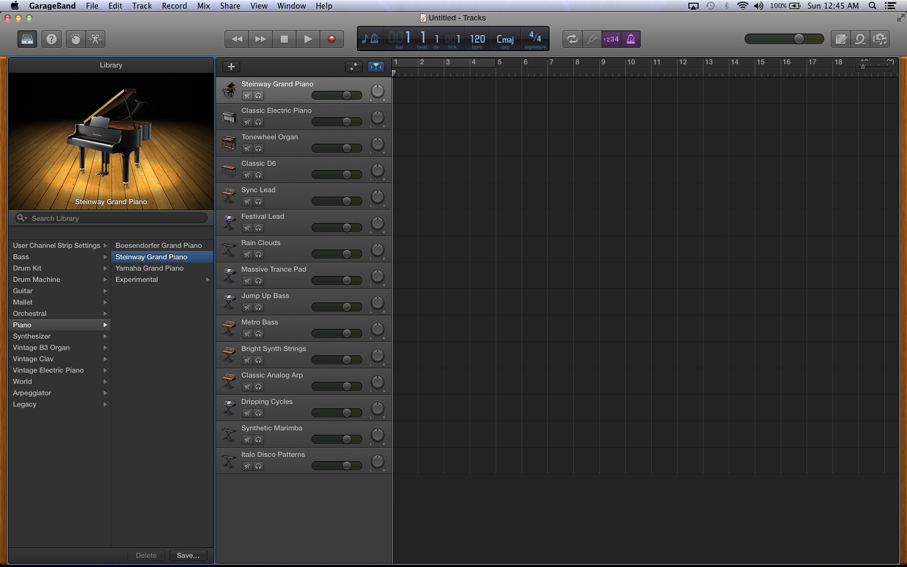Viewport: 907px width, 567px height.
Task: Select Sync Lead track icon
Action: tap(229, 196)
